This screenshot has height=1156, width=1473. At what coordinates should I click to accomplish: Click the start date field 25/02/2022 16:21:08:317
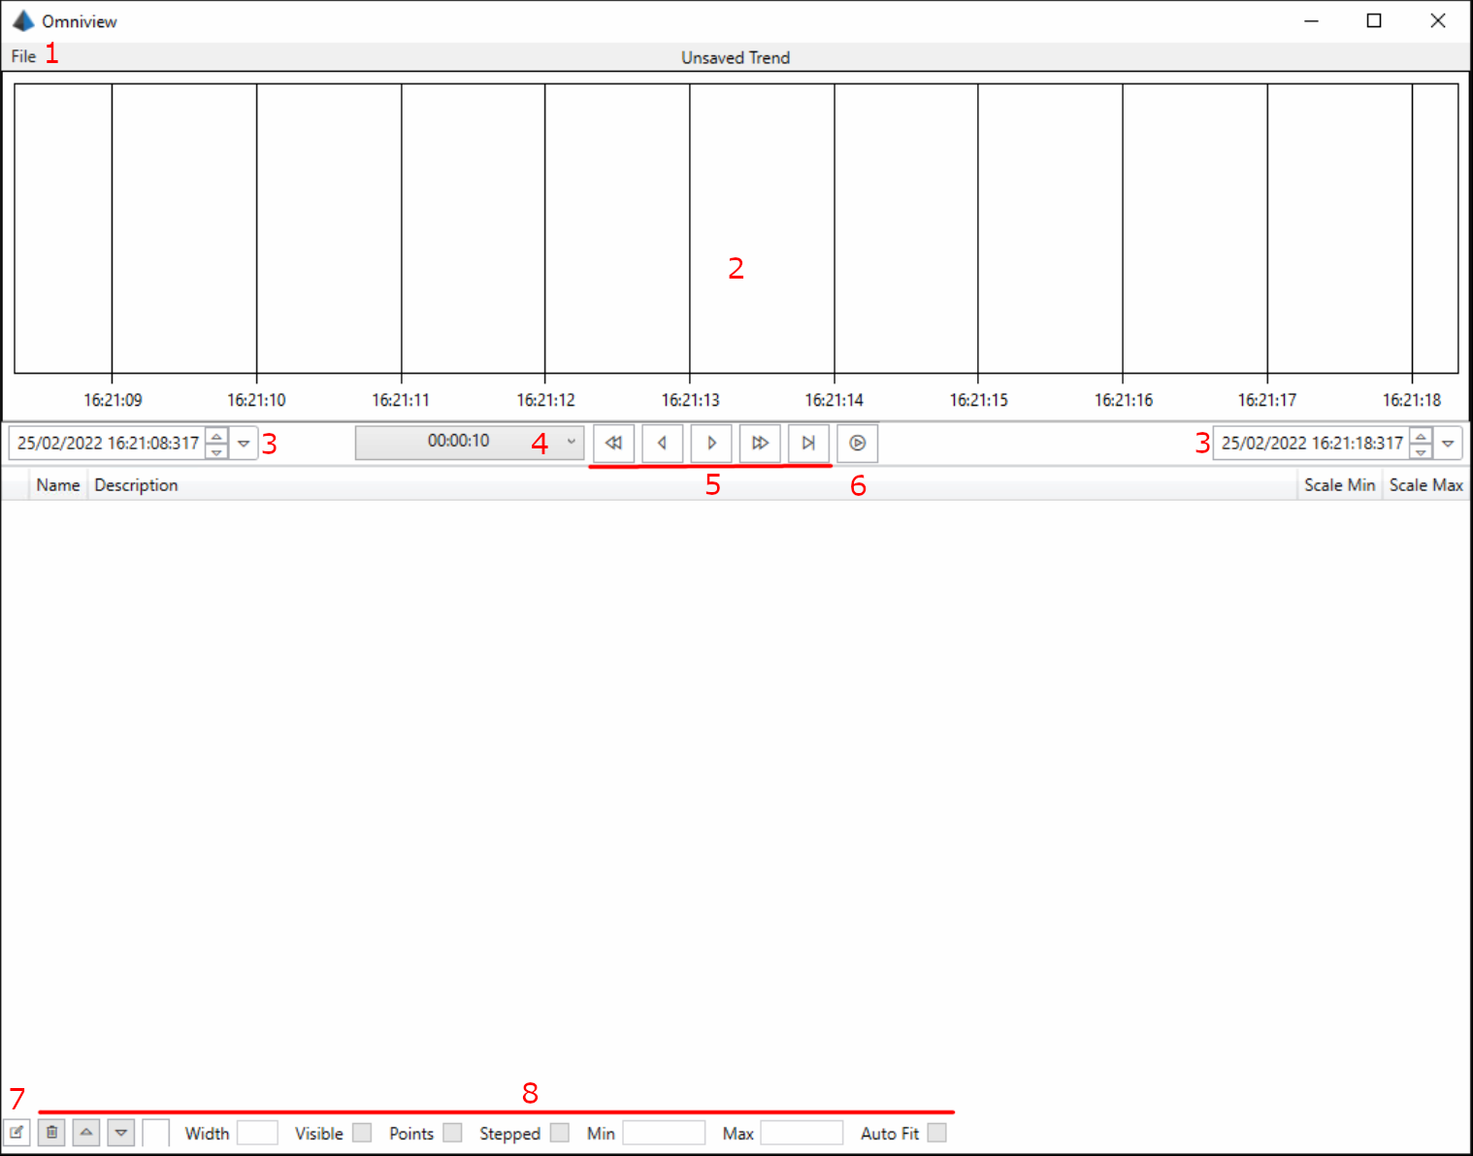pos(108,444)
